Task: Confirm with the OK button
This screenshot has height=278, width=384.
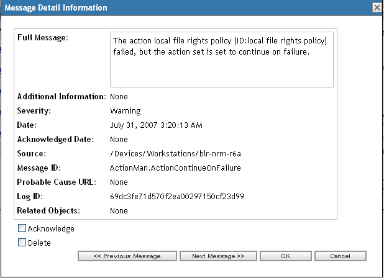Action: point(285,256)
